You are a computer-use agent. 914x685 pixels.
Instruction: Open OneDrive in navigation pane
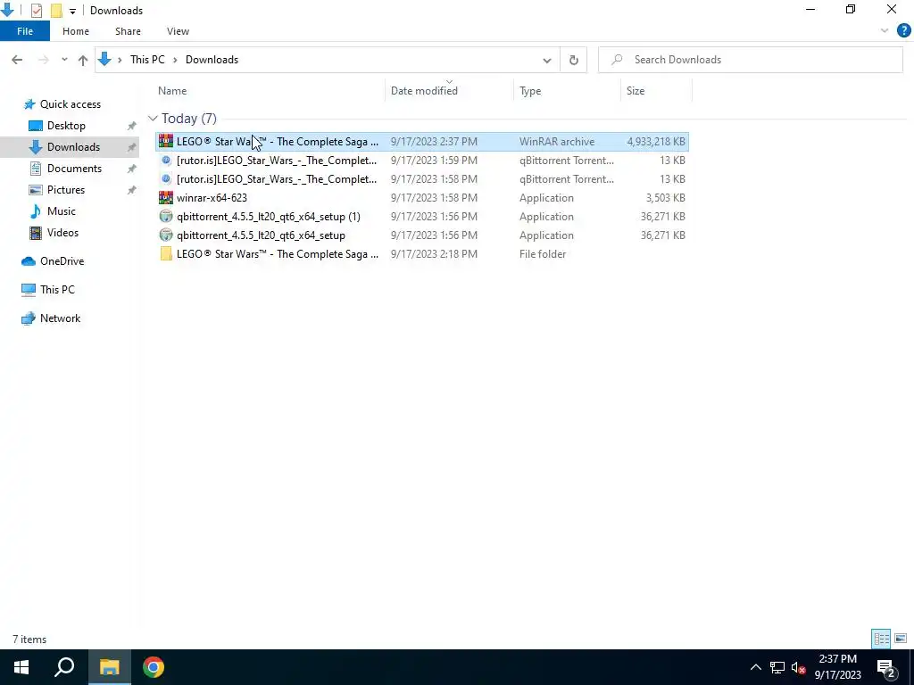(62, 261)
